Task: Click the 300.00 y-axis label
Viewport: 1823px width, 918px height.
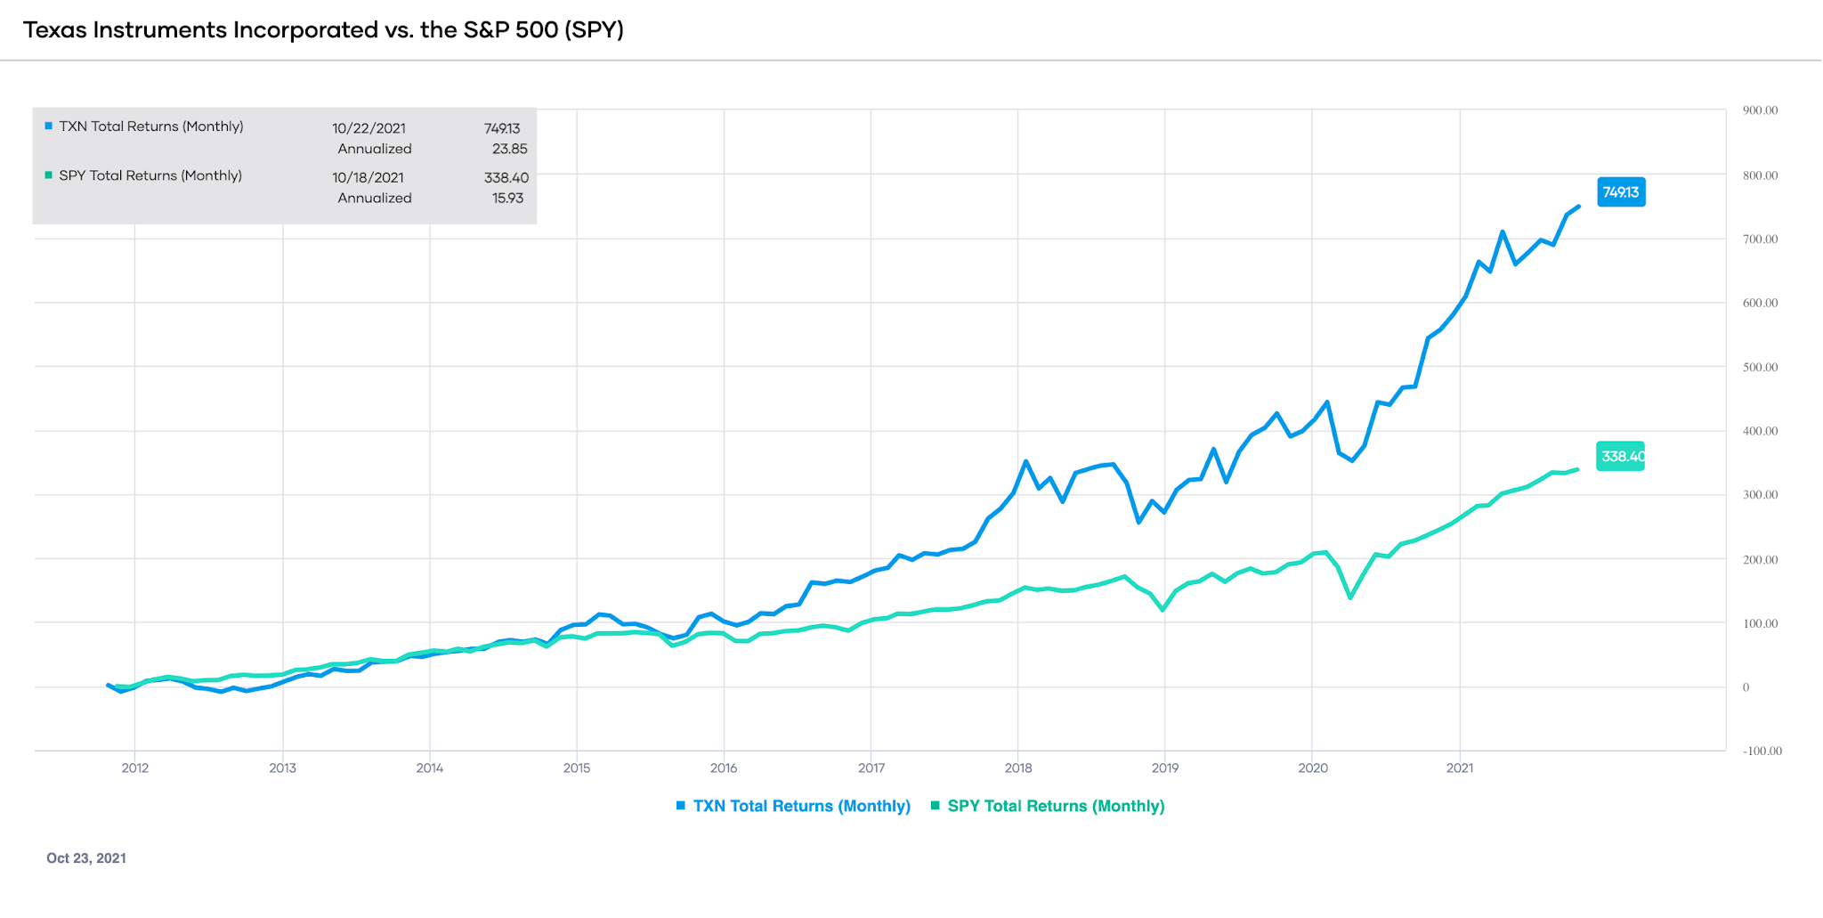Action: tap(1760, 494)
